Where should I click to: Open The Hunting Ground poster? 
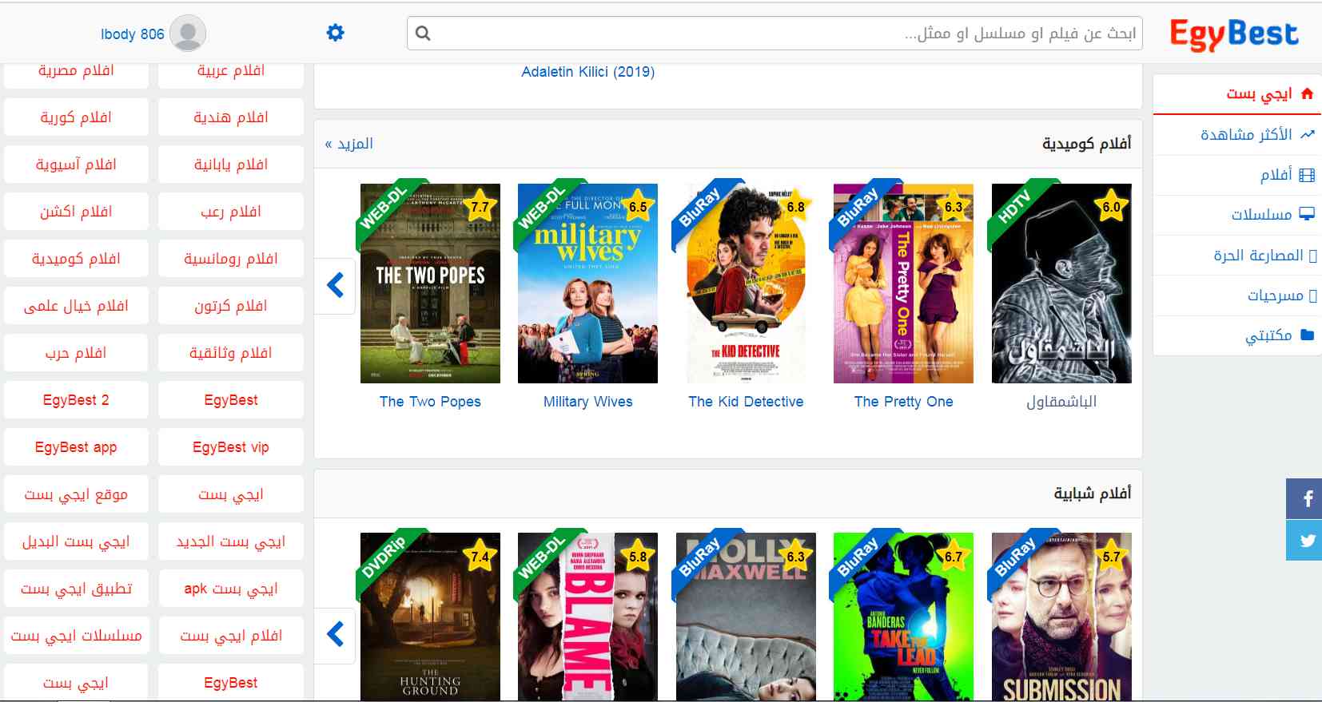pyautogui.click(x=430, y=617)
